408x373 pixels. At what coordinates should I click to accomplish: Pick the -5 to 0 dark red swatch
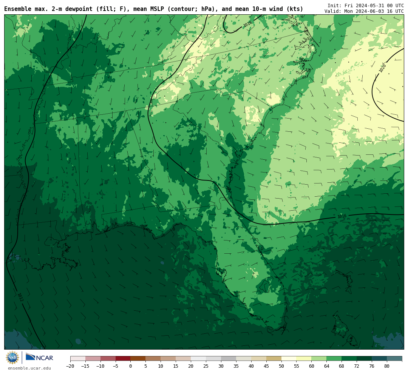pos(123,359)
